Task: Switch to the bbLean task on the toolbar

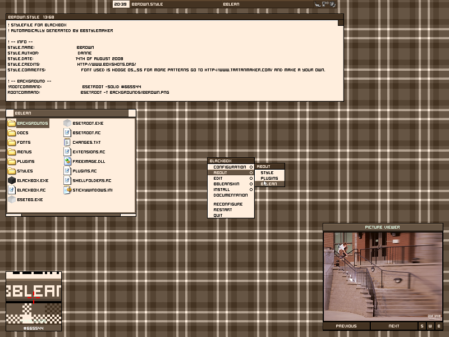Action: tap(268, 4)
